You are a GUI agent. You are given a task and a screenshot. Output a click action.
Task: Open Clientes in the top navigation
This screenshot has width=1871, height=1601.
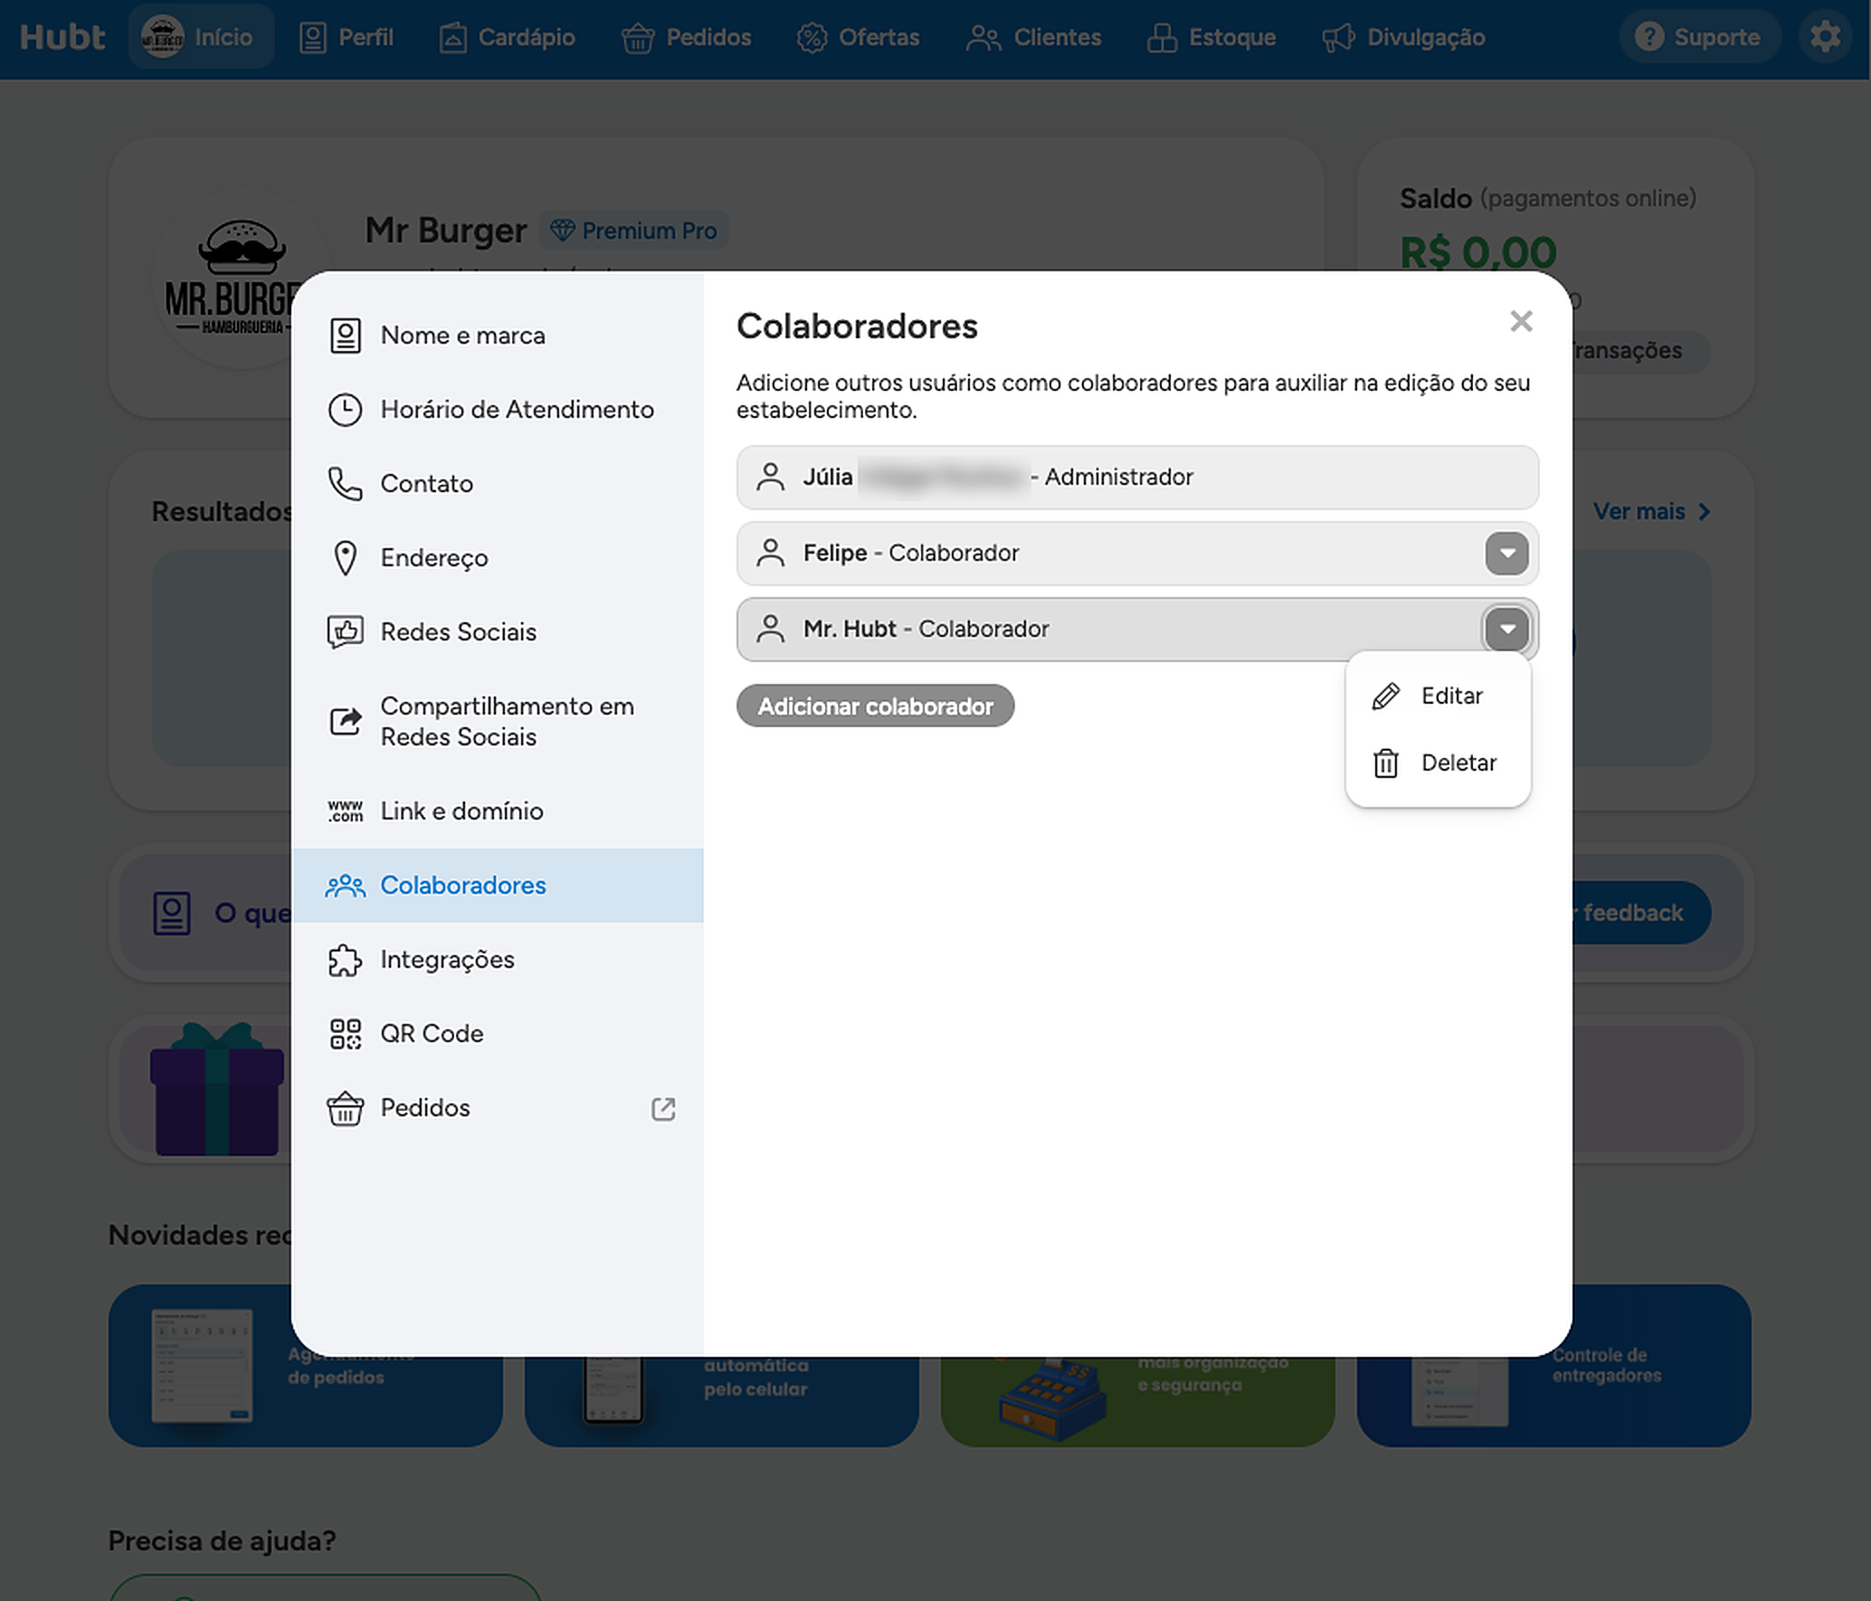(x=1034, y=37)
